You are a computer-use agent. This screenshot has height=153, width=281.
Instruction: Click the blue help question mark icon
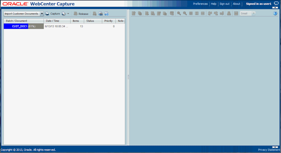point(275,14)
